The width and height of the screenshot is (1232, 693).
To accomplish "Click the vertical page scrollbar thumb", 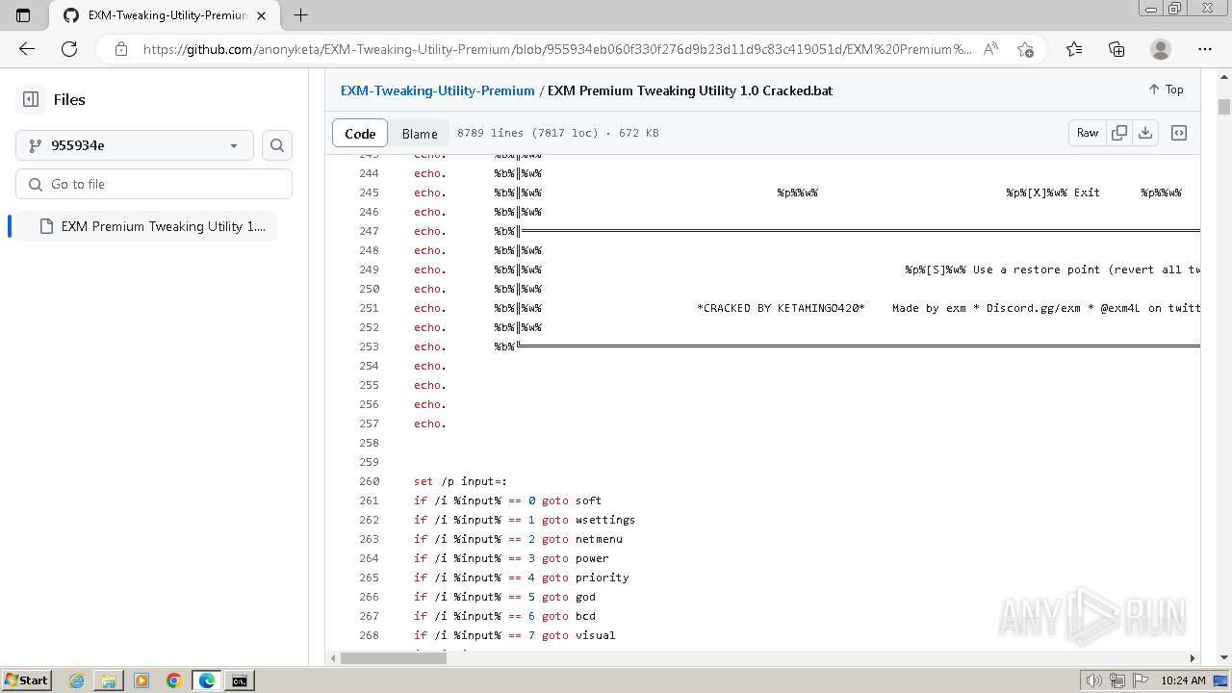I will 1224,107.
